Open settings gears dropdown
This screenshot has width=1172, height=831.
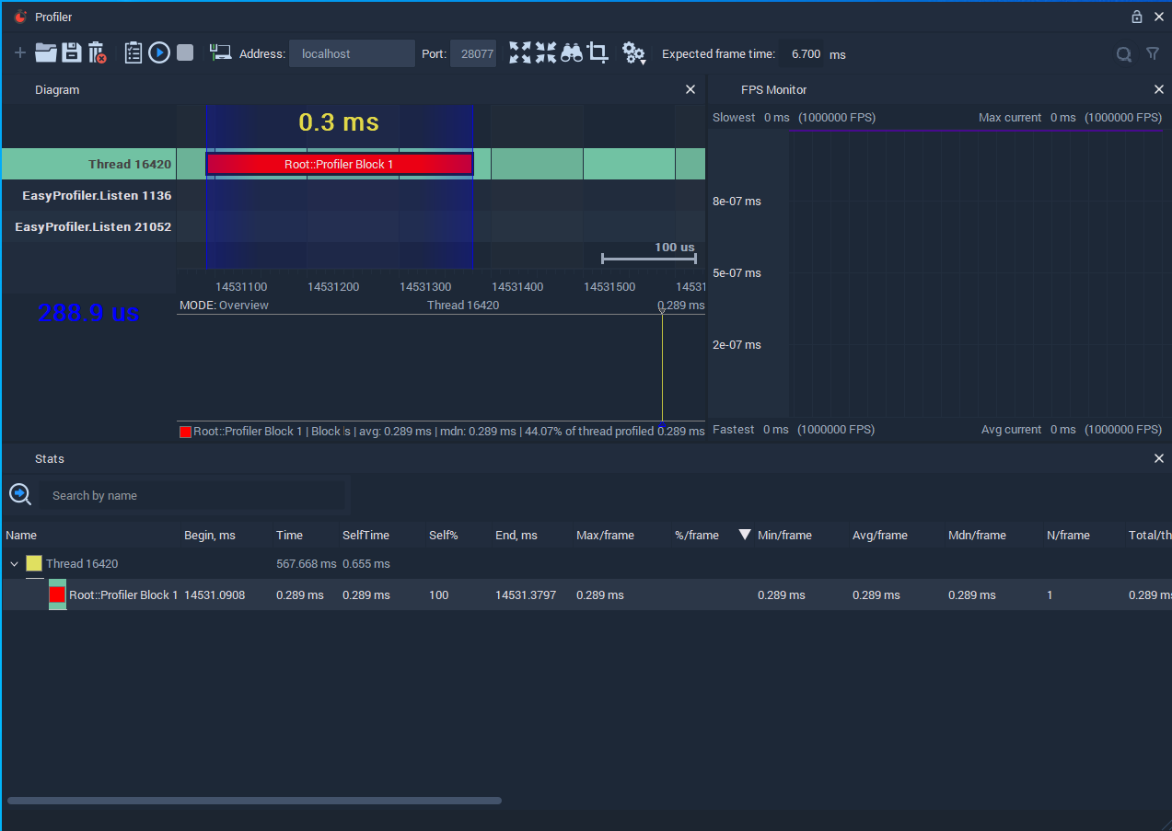633,53
